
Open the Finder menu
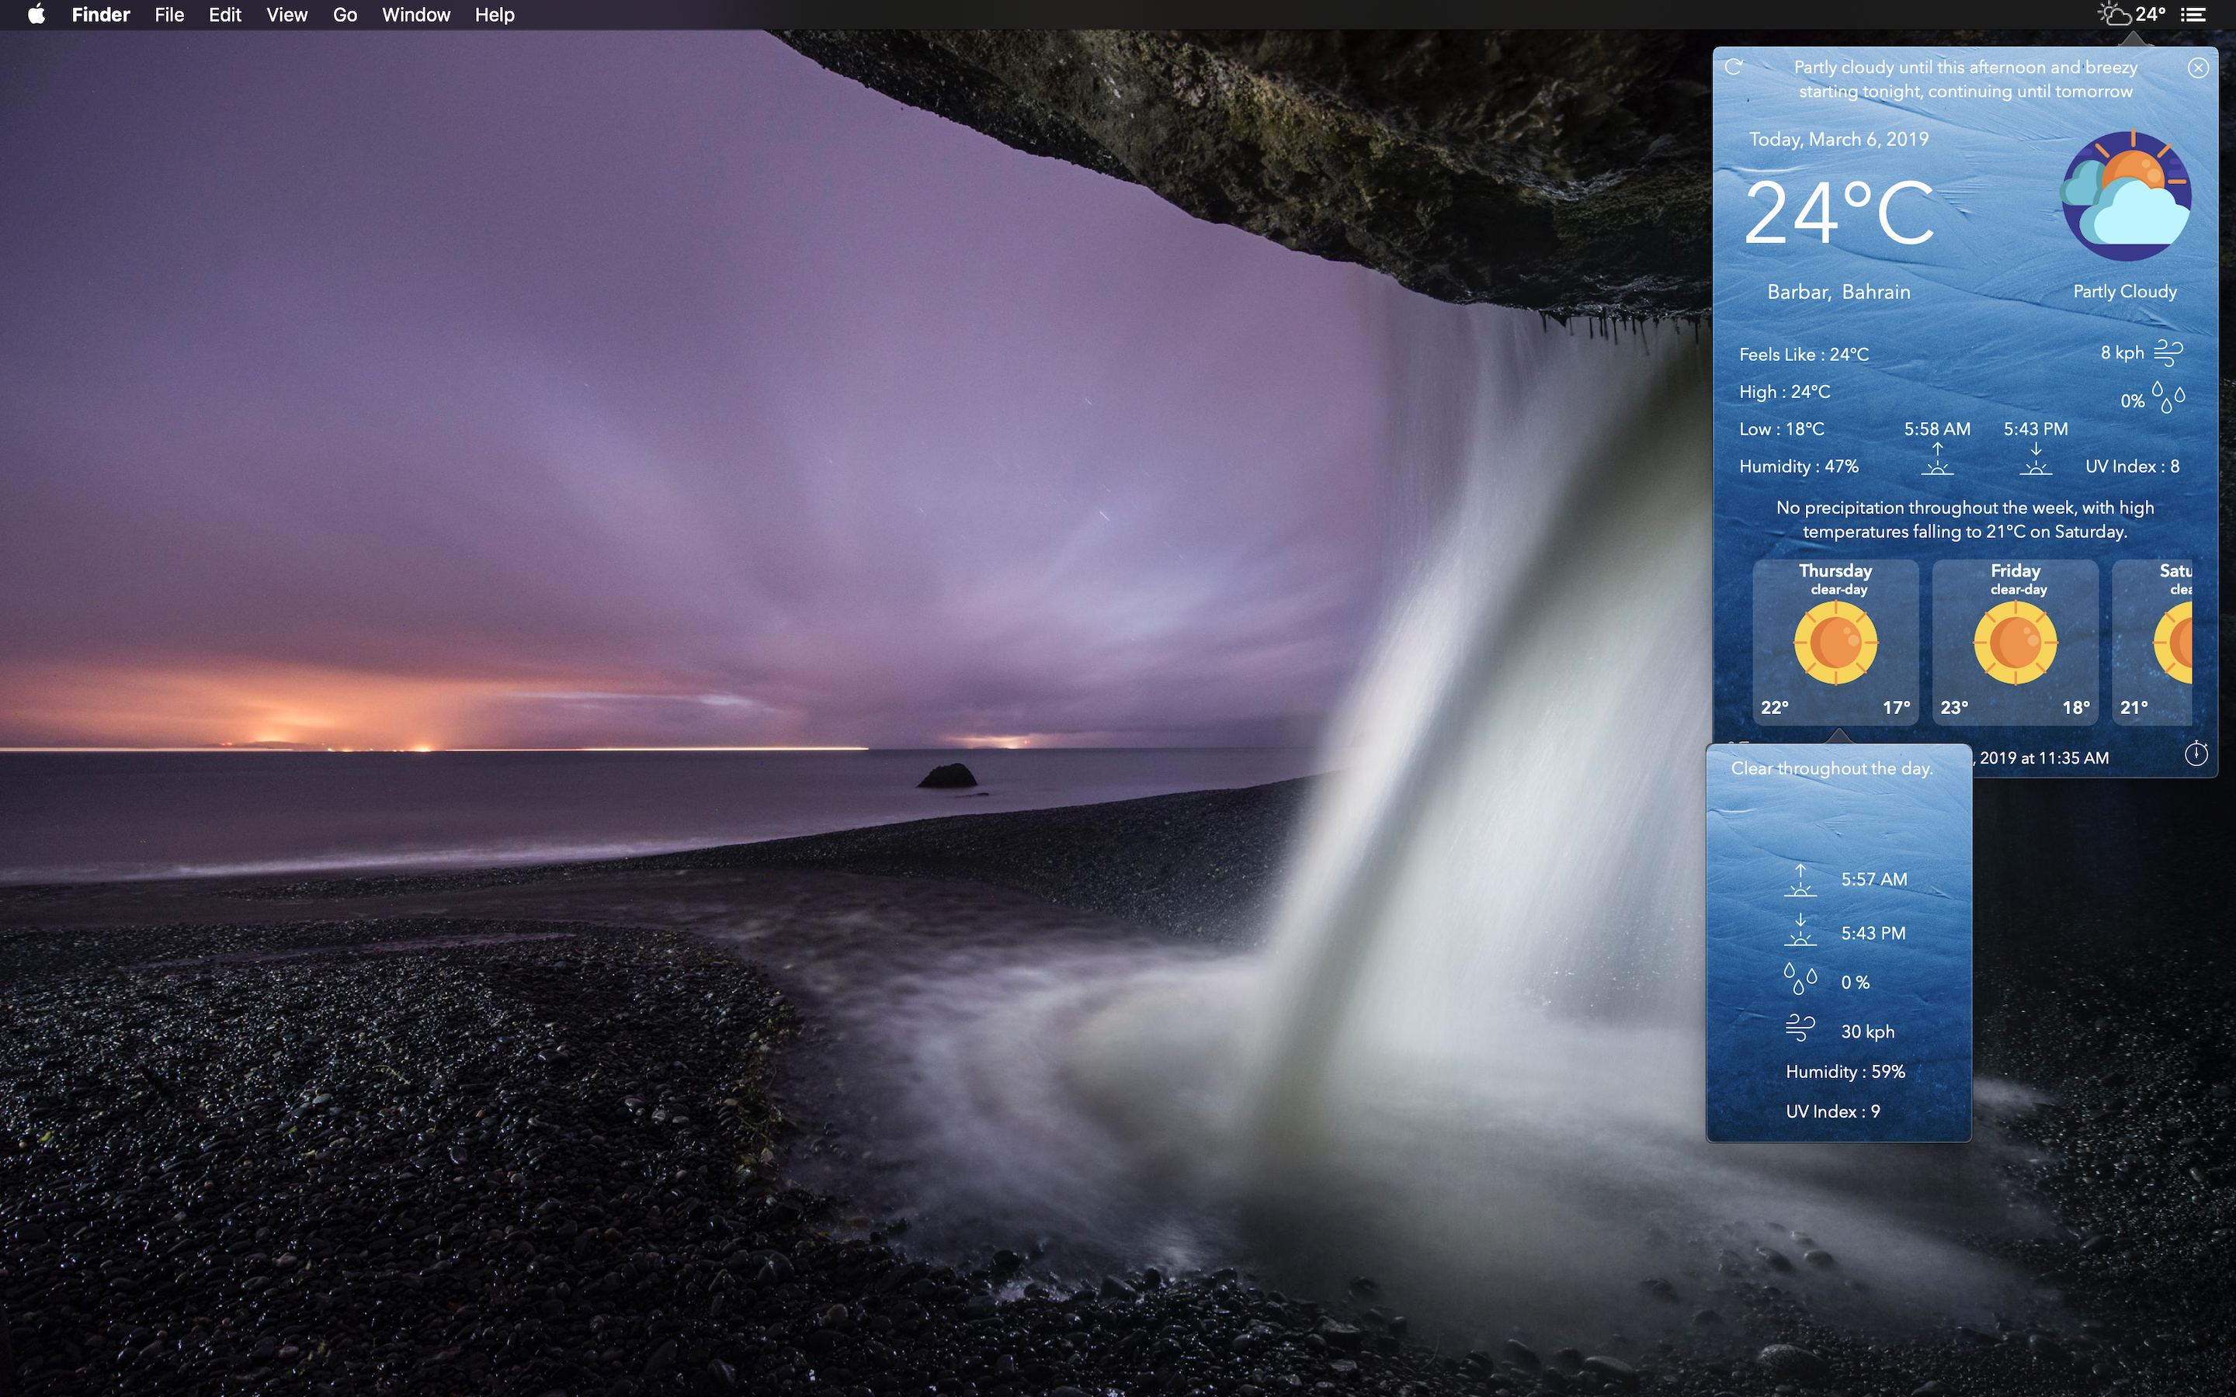[100, 14]
